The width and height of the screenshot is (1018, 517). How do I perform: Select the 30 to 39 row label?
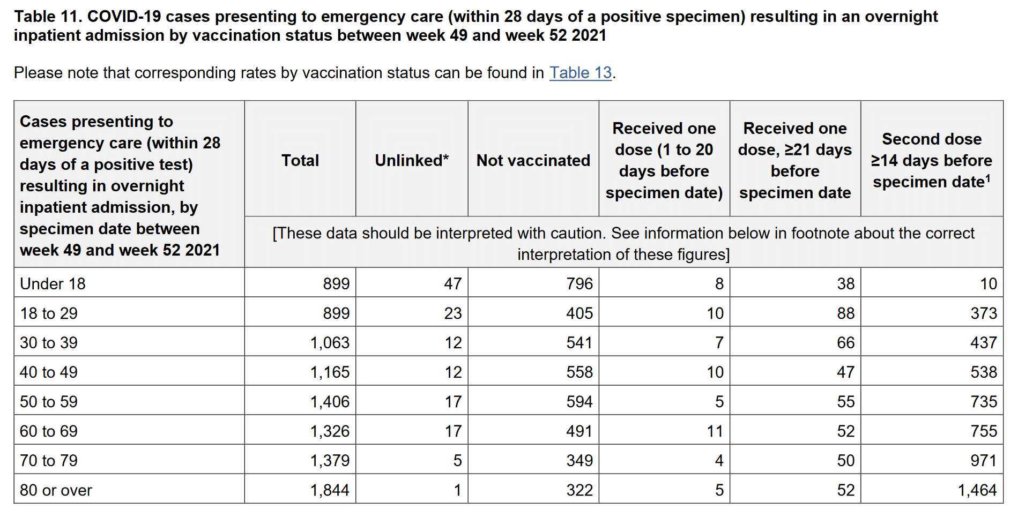pos(49,342)
